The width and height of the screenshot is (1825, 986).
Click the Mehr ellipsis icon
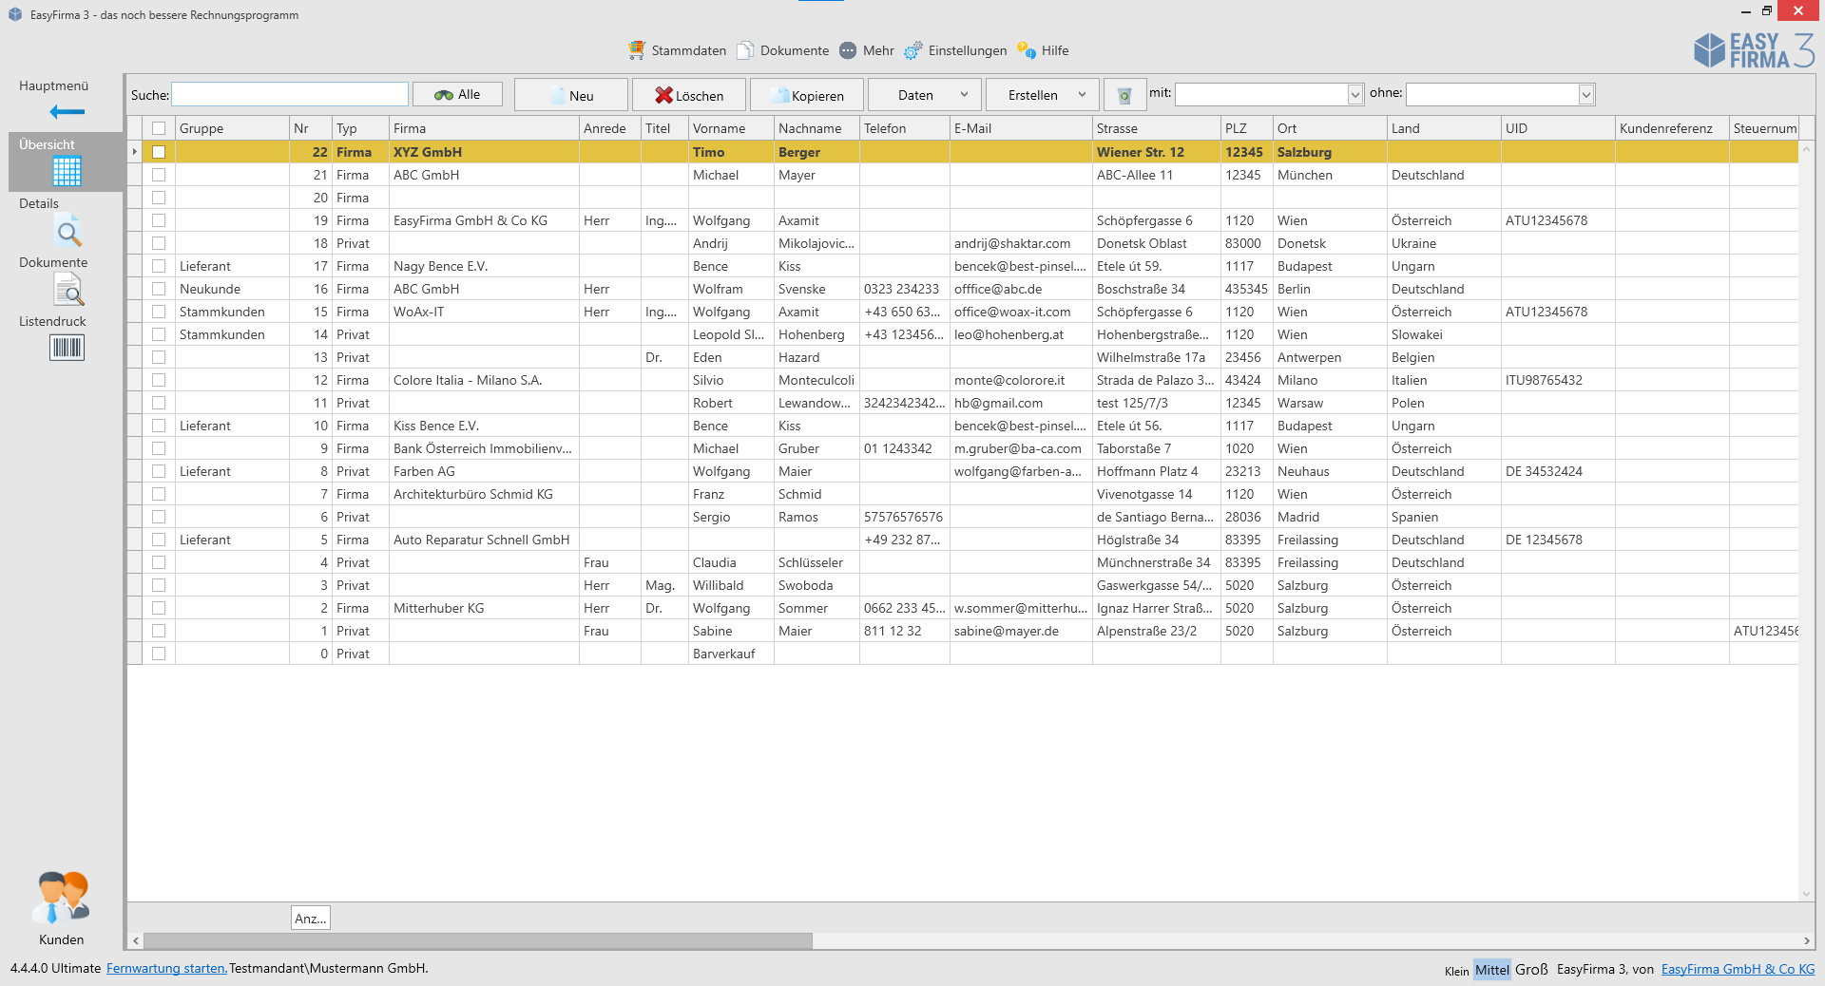coord(848,50)
